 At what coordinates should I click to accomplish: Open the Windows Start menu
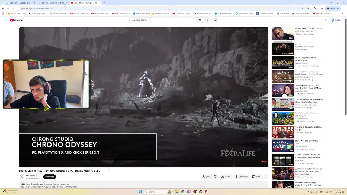140,192
